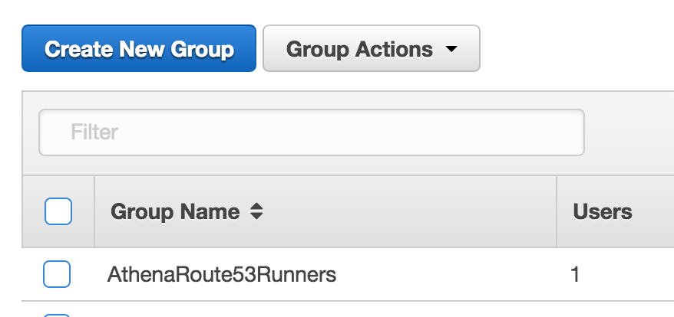Mark the checkbox left of AthenaRoute53Runners
The height and width of the screenshot is (317, 674).
pos(57,274)
